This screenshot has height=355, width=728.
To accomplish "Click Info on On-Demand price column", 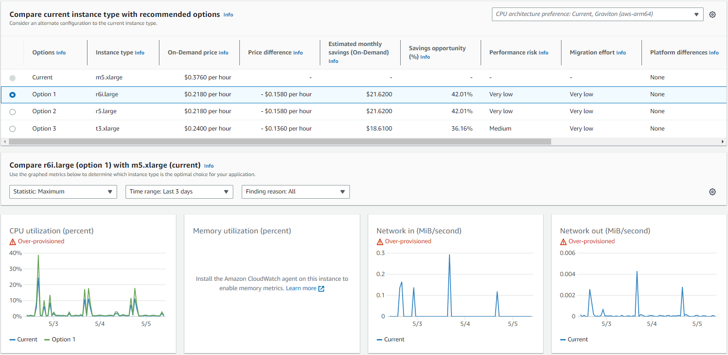I will (x=223, y=53).
